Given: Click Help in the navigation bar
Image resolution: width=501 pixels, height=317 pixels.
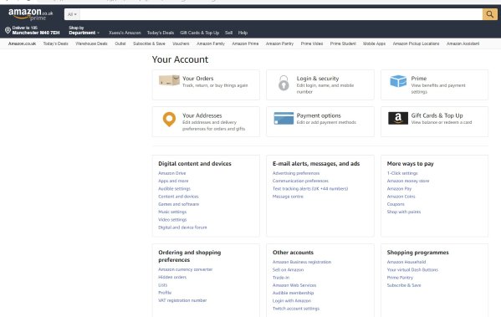Looking at the screenshot, I should [243, 33].
